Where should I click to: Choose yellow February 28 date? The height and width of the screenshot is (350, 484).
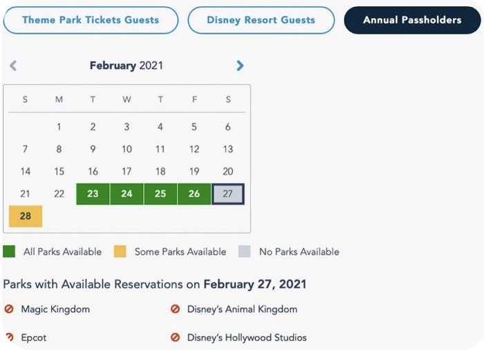coord(26,216)
